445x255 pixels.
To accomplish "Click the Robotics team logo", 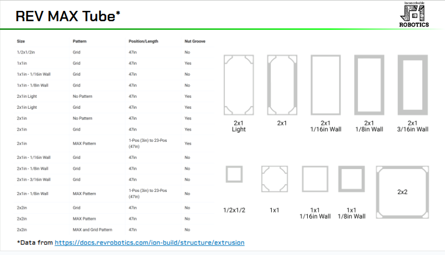I will [415, 15].
